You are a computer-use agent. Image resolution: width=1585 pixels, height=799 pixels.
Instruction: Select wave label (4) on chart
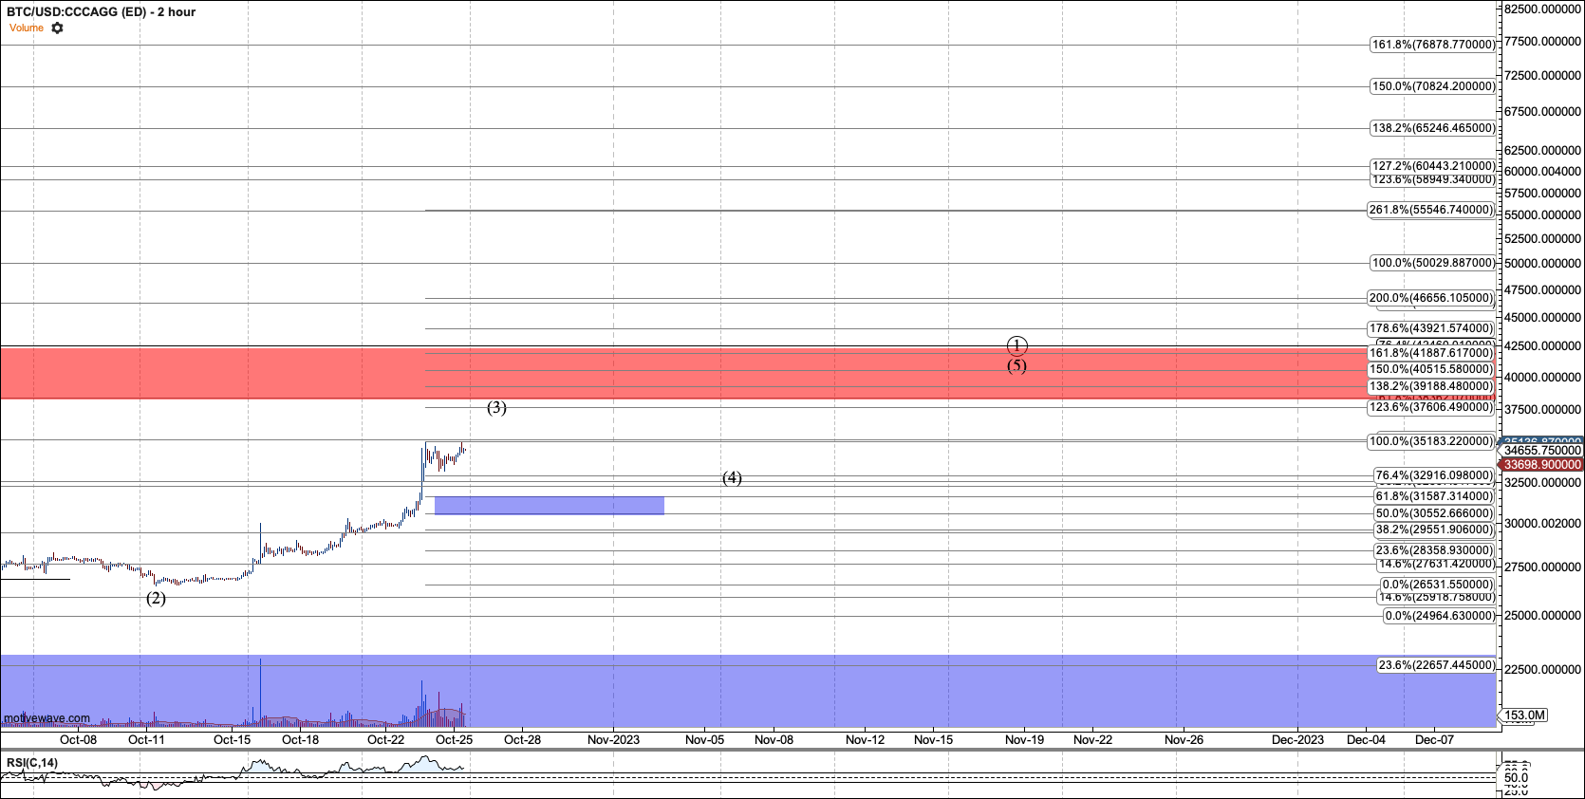pos(732,478)
